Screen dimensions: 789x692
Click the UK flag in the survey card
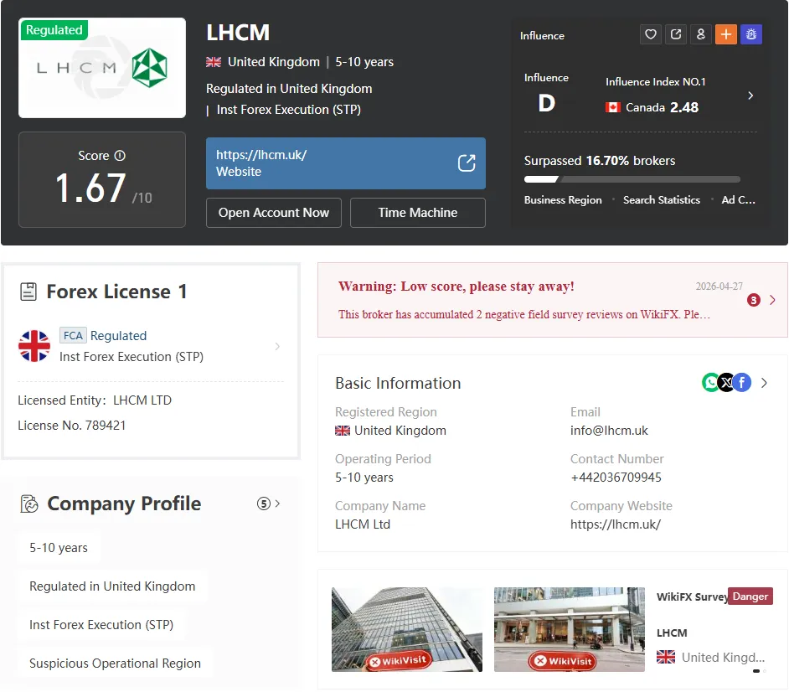[x=666, y=657]
